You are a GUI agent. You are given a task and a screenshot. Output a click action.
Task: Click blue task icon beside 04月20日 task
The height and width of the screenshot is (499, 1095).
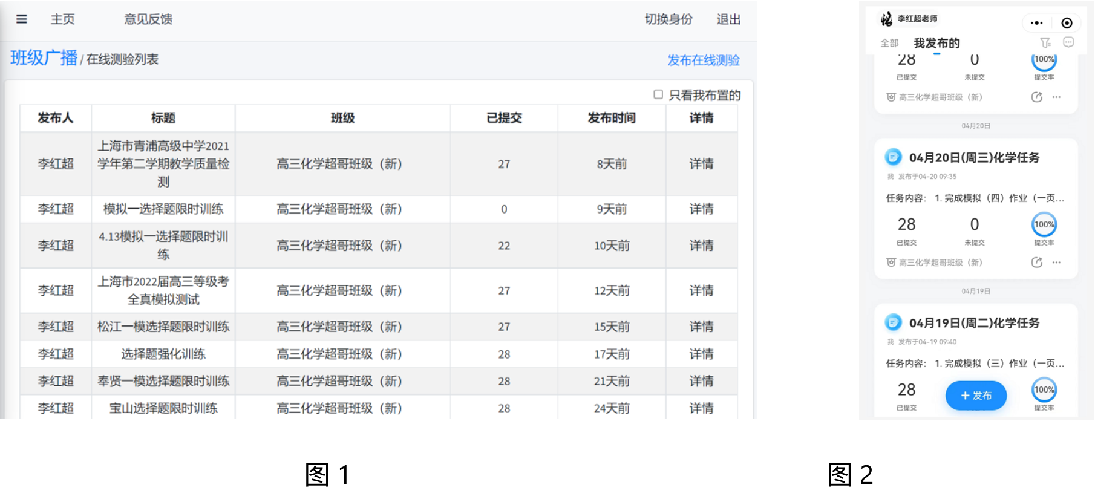tap(893, 157)
